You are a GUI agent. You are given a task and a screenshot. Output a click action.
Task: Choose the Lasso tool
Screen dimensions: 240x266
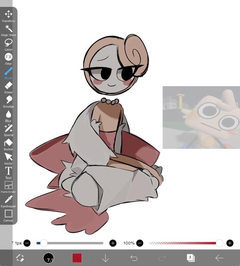tap(8, 45)
